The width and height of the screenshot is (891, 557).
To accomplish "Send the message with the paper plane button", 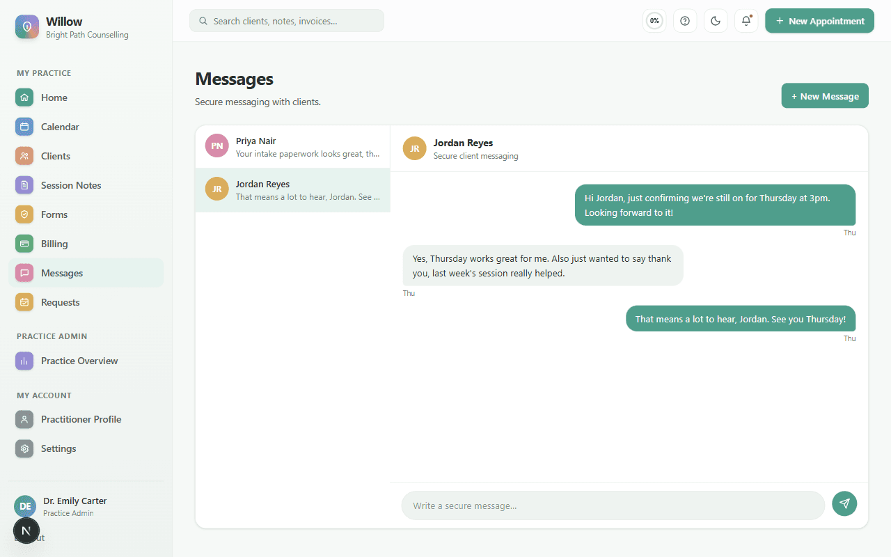I will click(844, 503).
